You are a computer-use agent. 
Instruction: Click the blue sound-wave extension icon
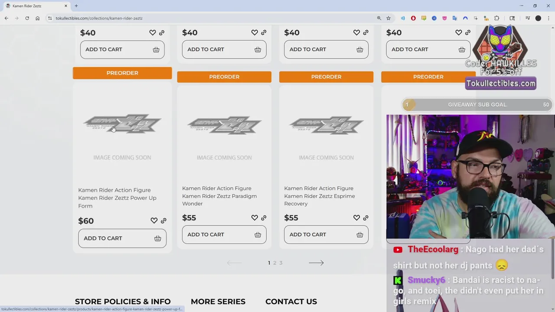click(403, 18)
